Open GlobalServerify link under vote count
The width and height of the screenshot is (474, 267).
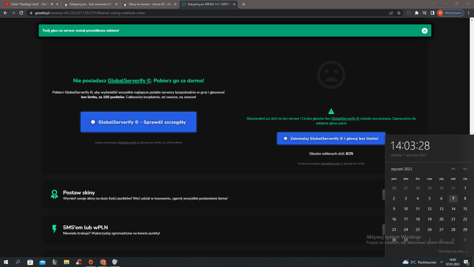pos(332,164)
